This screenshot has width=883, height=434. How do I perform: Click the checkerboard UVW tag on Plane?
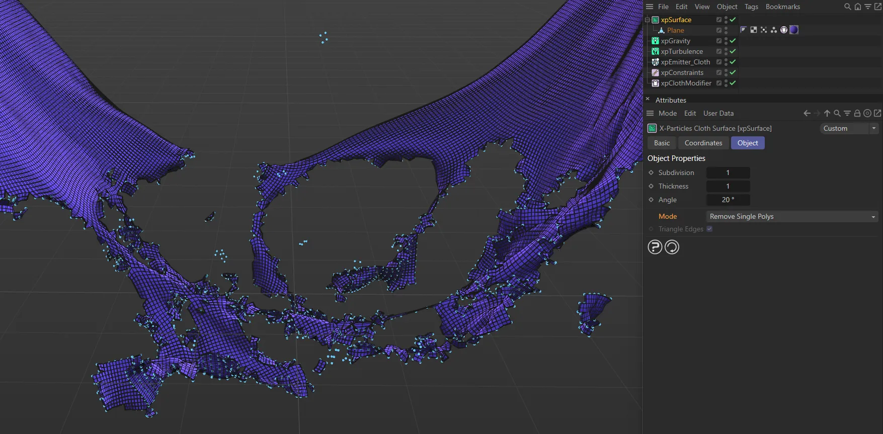[x=753, y=30]
